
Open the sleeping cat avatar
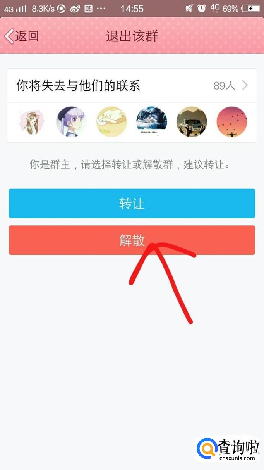pyautogui.click(x=111, y=122)
